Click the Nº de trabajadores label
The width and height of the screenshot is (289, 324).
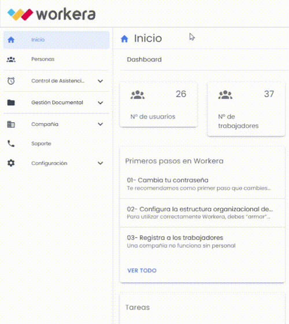coord(238,121)
